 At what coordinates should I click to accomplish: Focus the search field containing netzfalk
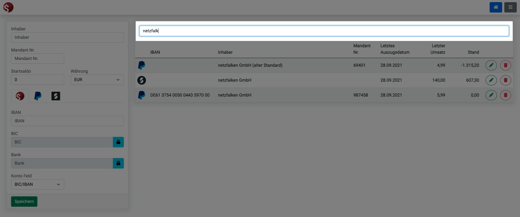(324, 31)
